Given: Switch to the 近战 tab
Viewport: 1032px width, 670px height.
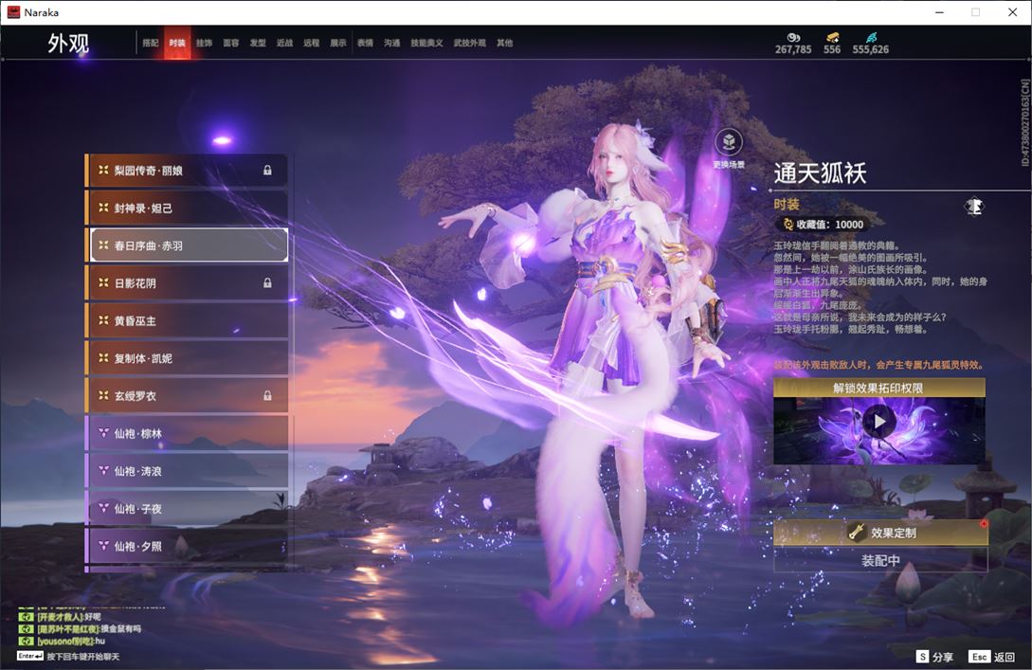Looking at the screenshot, I should point(284,43).
